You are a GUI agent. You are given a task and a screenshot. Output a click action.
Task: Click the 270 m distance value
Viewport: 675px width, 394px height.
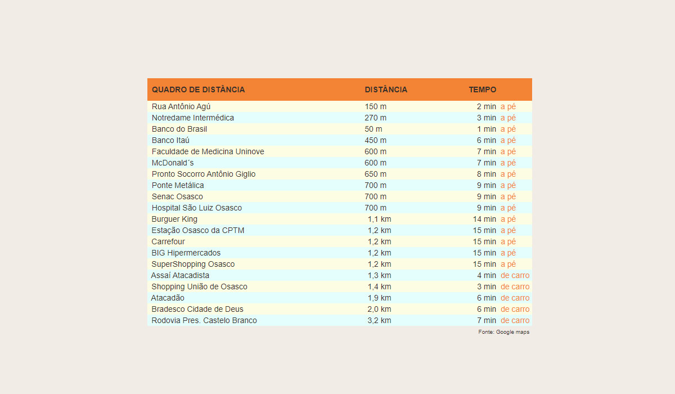(x=376, y=118)
